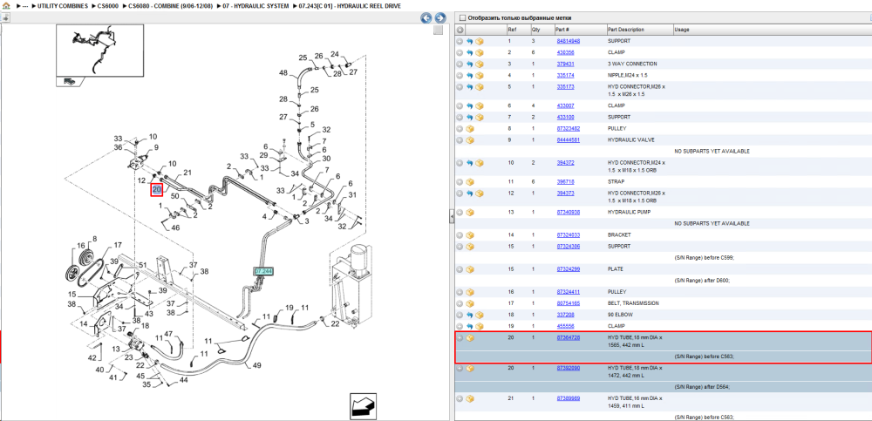Click the blue arrow icon for part 455556

469,326
